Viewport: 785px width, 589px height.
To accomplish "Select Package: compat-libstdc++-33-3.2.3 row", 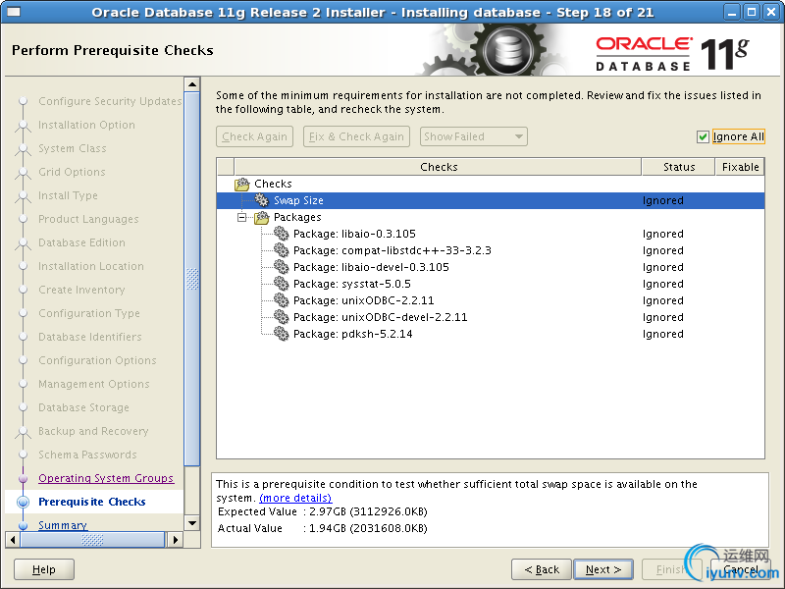I will coord(491,250).
